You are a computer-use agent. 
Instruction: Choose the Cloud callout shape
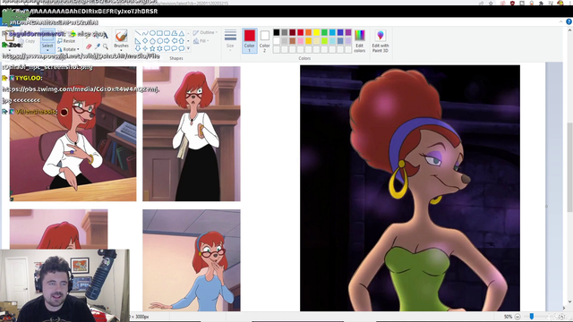182,48
